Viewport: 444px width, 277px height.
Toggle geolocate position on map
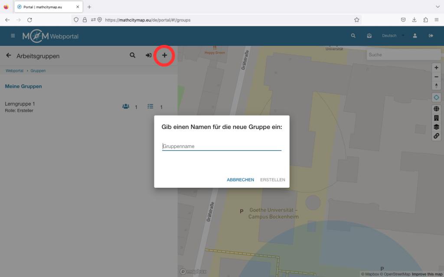[x=436, y=97]
